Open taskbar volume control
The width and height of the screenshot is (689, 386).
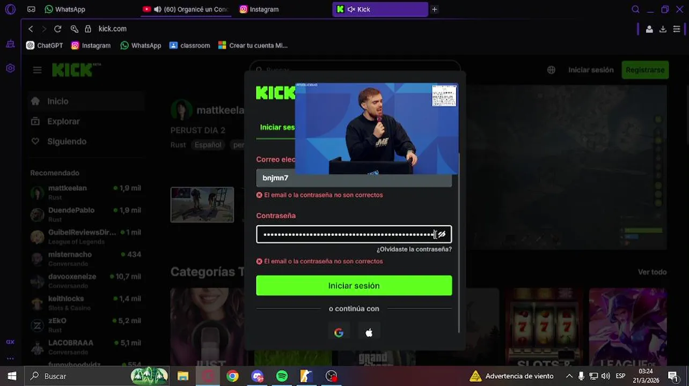click(606, 376)
